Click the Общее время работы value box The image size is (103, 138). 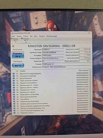85,61
